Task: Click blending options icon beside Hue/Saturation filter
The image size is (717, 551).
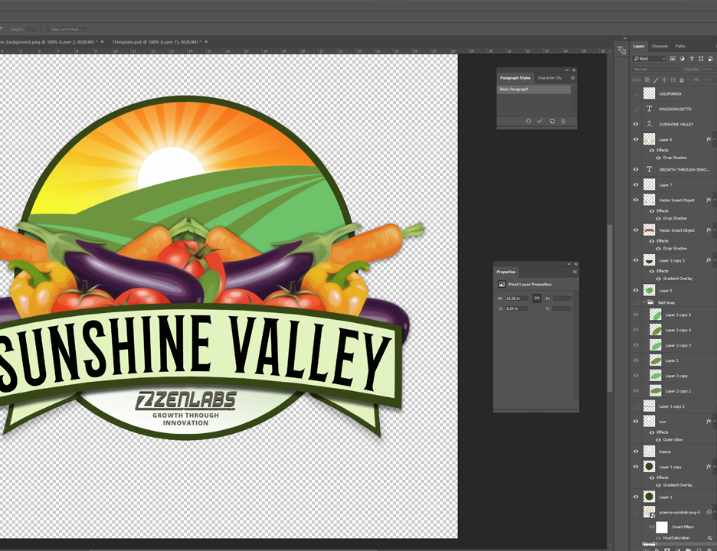Action: tap(709, 538)
